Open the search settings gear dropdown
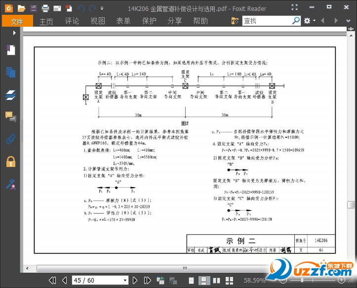The width and height of the screenshot is (357, 288). (310, 21)
